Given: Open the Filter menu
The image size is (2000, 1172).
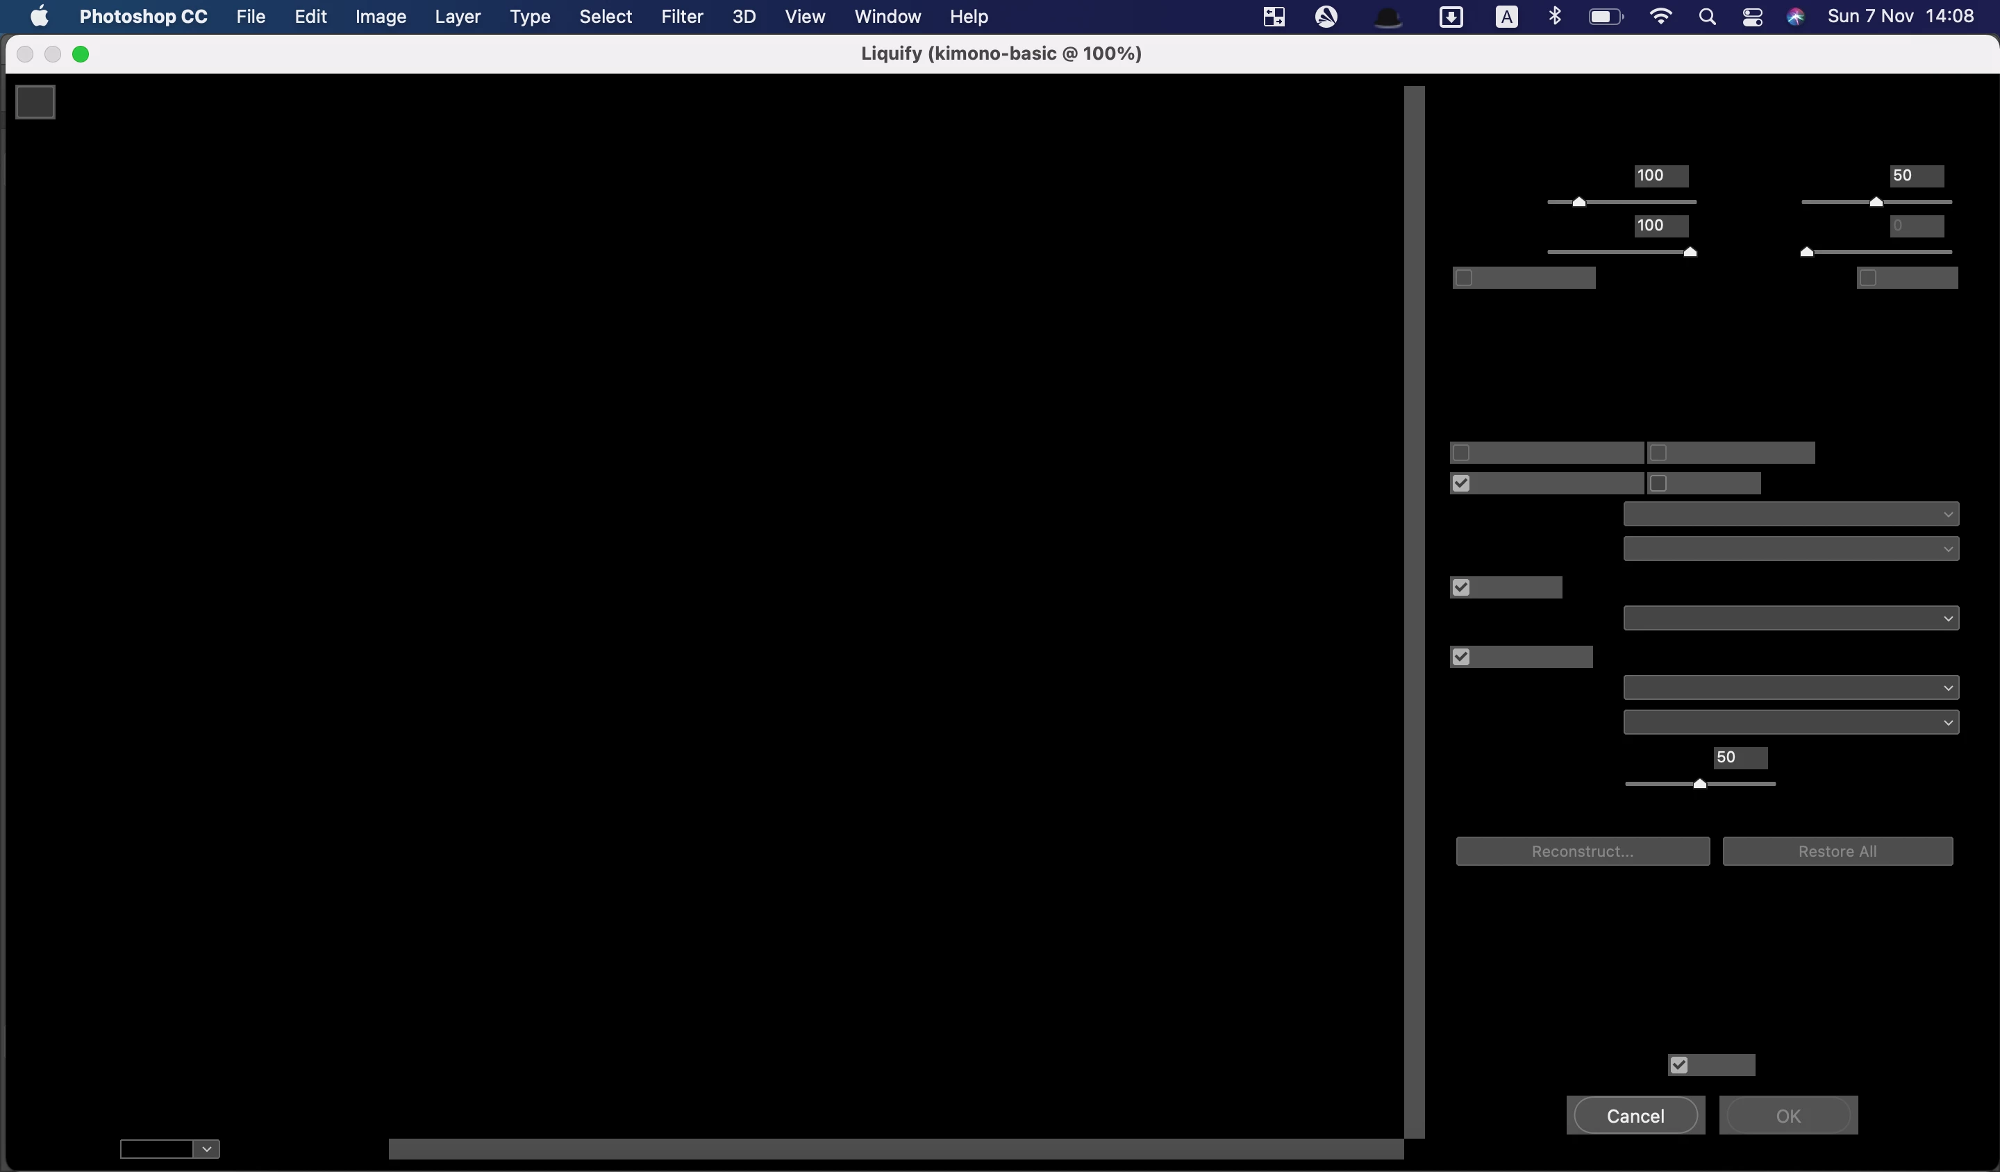Looking at the screenshot, I should pyautogui.click(x=682, y=16).
